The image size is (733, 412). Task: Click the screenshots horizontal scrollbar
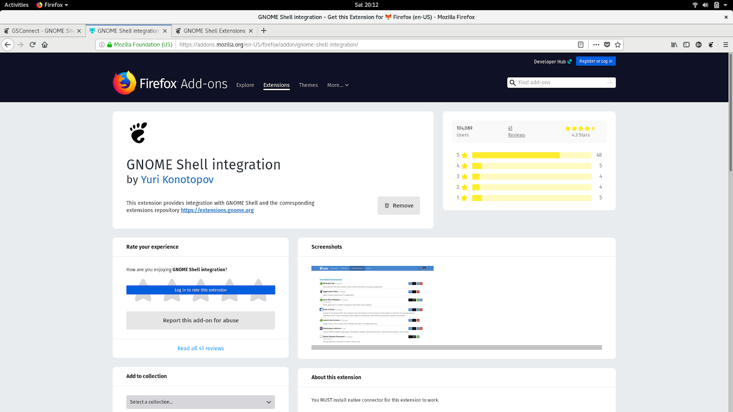click(x=457, y=347)
